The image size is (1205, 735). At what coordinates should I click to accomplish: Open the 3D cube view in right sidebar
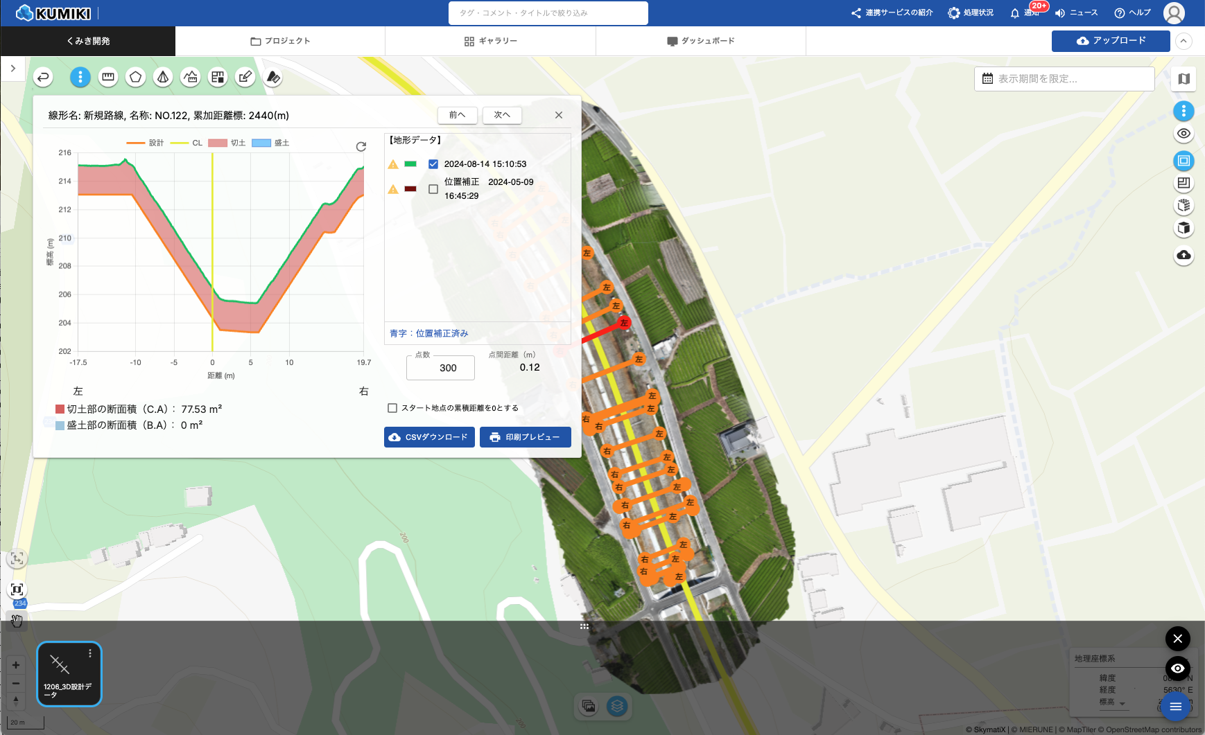click(x=1184, y=228)
